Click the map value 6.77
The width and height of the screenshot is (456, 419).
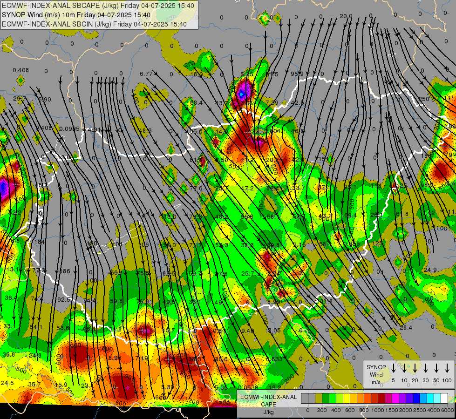(x=146, y=74)
